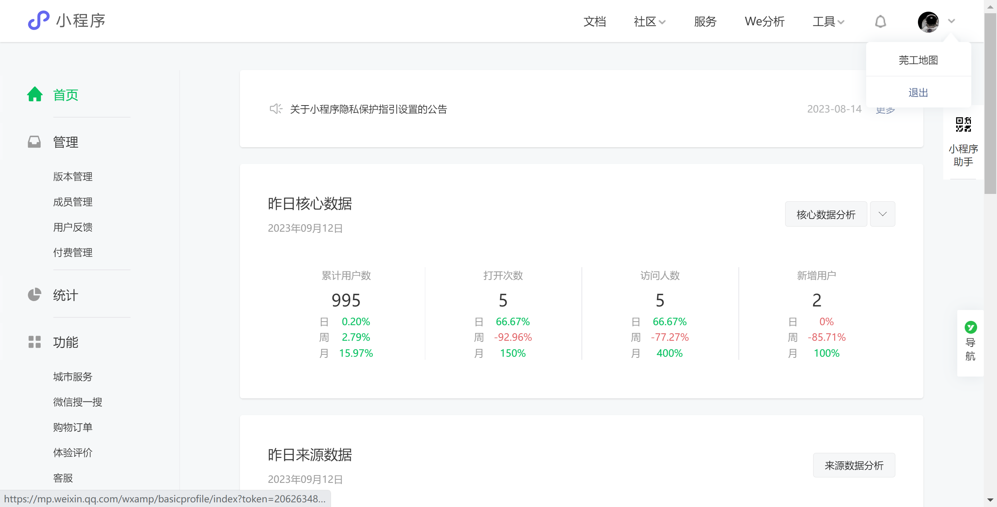Expand the 工具 dropdown menu
This screenshot has width=997, height=507.
828,22
